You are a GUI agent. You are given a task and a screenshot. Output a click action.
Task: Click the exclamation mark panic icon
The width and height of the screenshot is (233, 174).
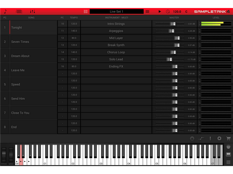(210, 138)
